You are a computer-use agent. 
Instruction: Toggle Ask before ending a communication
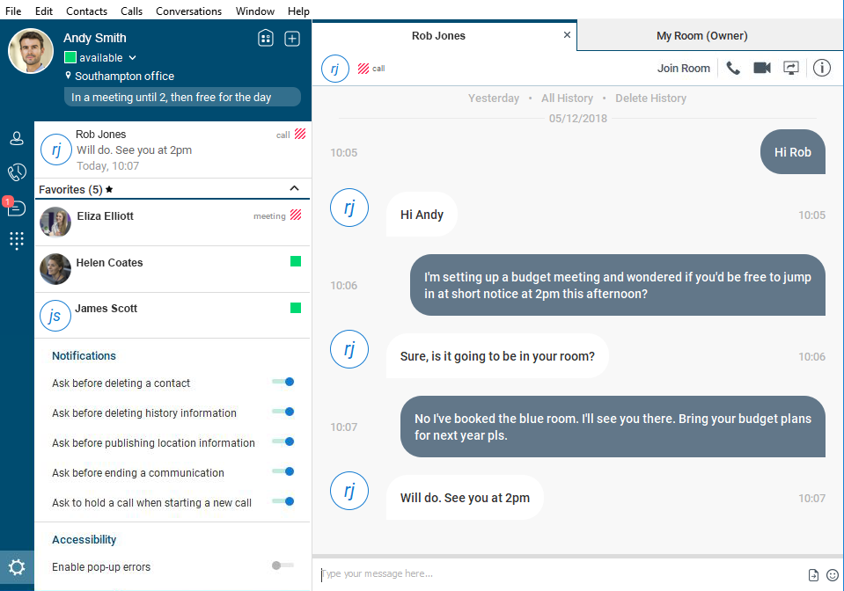283,471
